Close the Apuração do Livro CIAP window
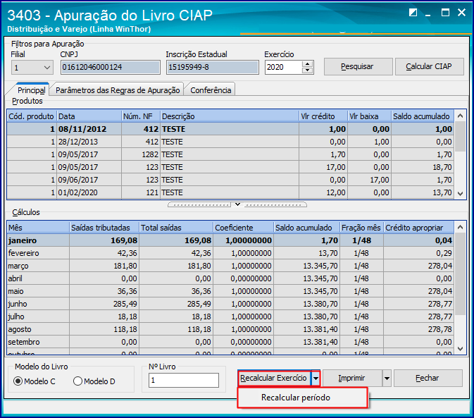474x418 pixels. 461,13
